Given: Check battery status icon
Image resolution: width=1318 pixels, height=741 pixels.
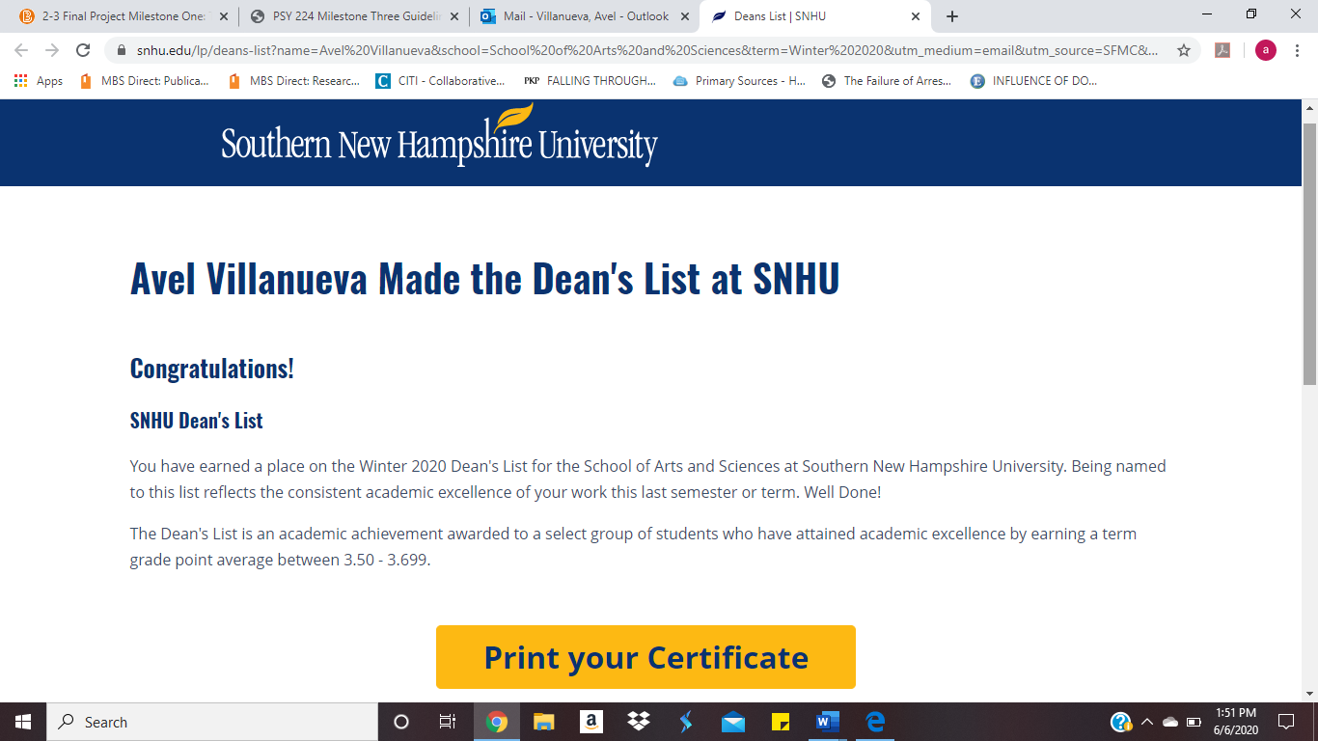Looking at the screenshot, I should tap(1194, 722).
